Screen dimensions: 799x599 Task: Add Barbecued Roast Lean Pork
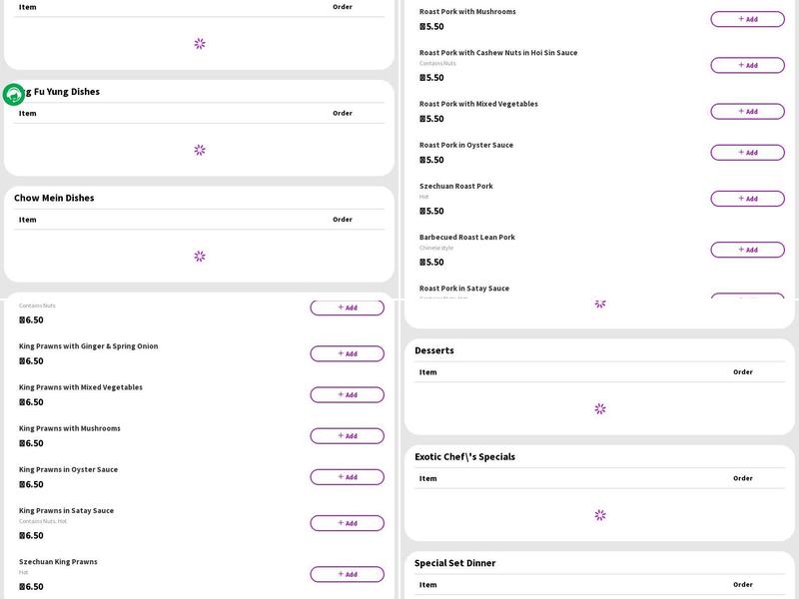[747, 250]
